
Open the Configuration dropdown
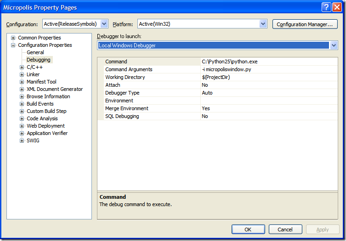click(104, 24)
